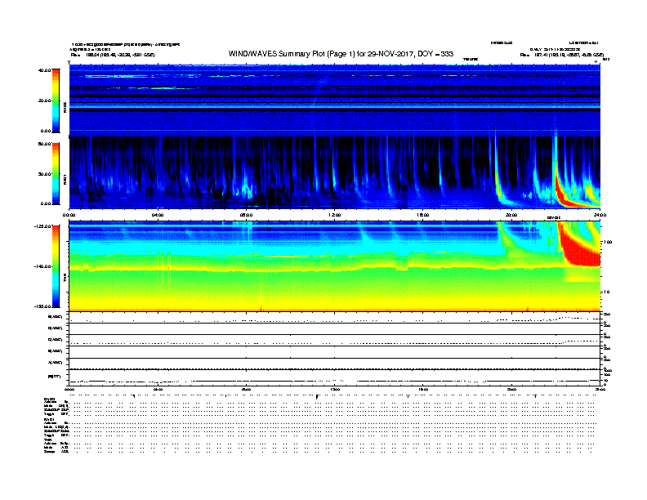Click the label of the bottommost line panel
Viewport: 647px width, 500px height.
[x=56, y=377]
